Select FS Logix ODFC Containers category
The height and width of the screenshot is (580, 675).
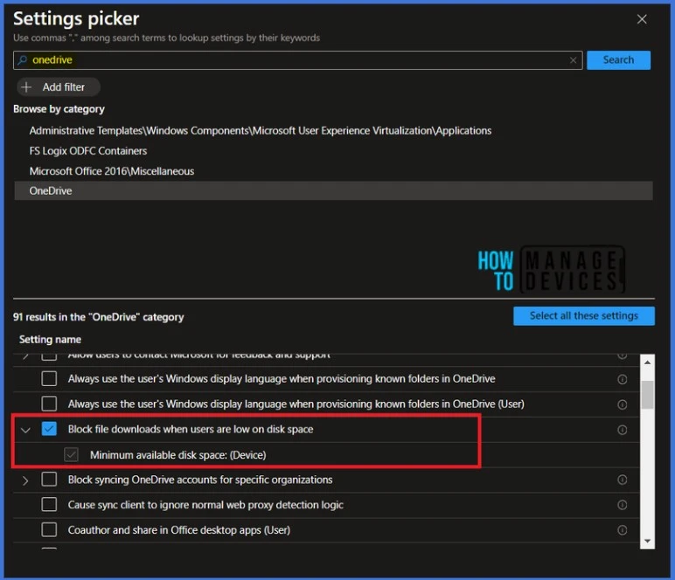pyautogui.click(x=87, y=151)
